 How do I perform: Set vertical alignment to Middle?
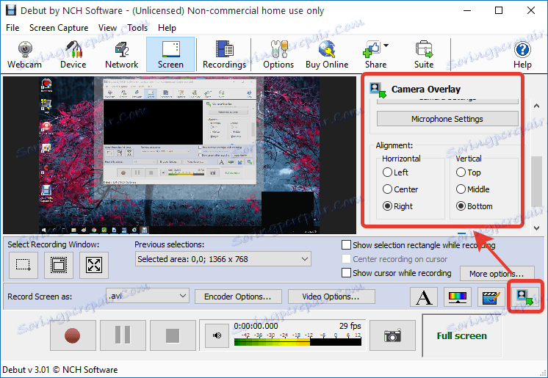pyautogui.click(x=473, y=189)
